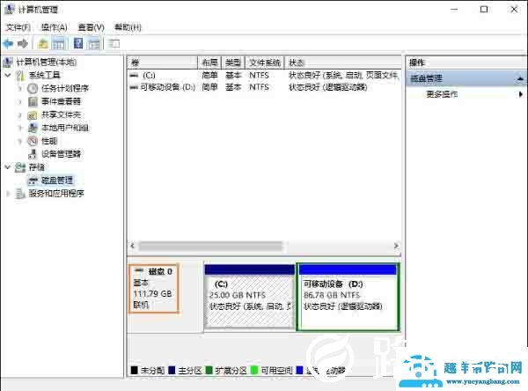Click the 本地用户和组 users icon
This screenshot has width=528, height=391.
click(33, 128)
